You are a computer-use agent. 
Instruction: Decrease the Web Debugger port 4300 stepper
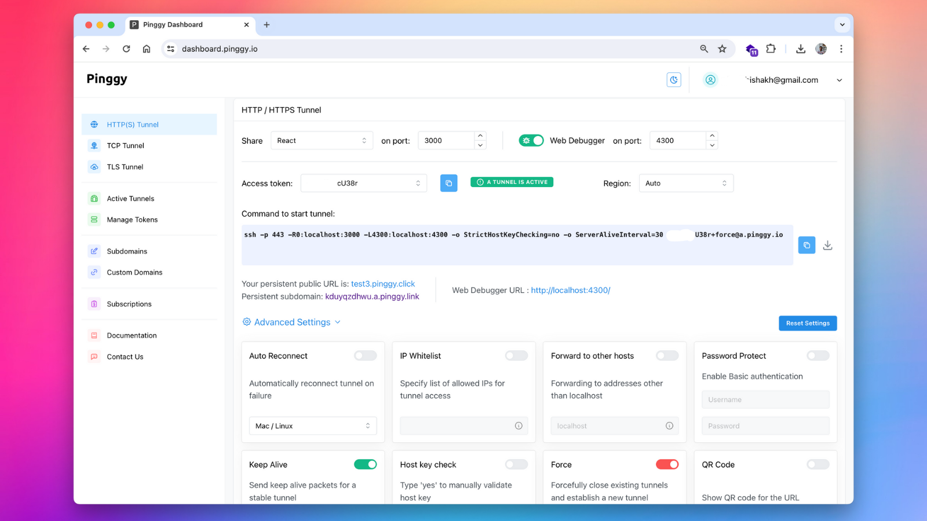point(712,145)
